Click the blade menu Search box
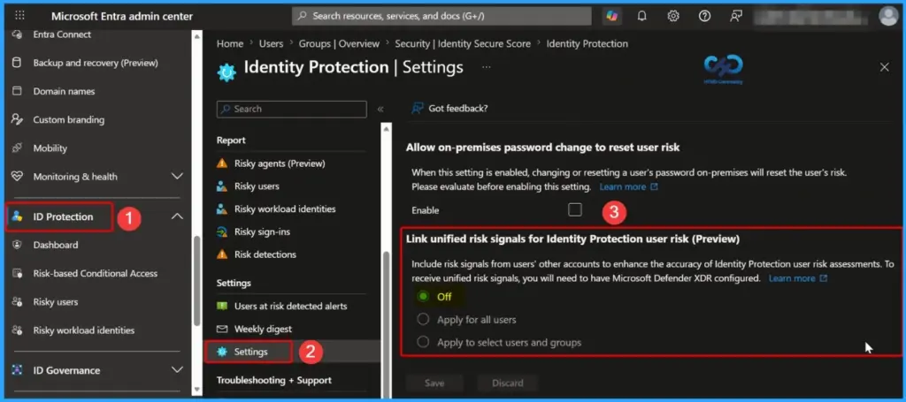The height and width of the screenshot is (402, 906). click(292, 109)
